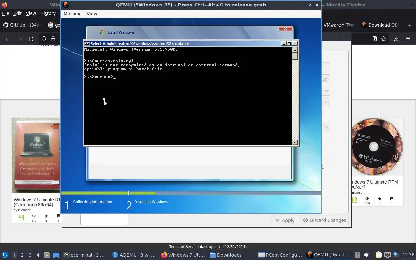The height and width of the screenshot is (260, 416).
Task: Click favorites star on RTM item
Action: (379, 199)
